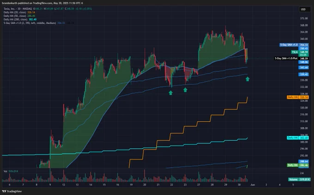The width and height of the screenshot is (314, 195).
Task: Click the Volume 519.01K scale label
Action: click(x=299, y=179)
